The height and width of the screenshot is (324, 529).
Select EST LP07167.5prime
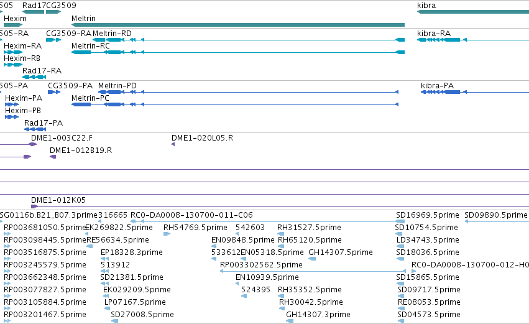point(135,302)
